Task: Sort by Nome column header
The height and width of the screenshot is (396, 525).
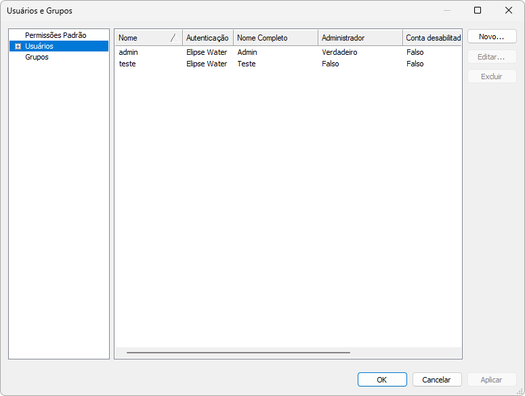Action: 142,38
